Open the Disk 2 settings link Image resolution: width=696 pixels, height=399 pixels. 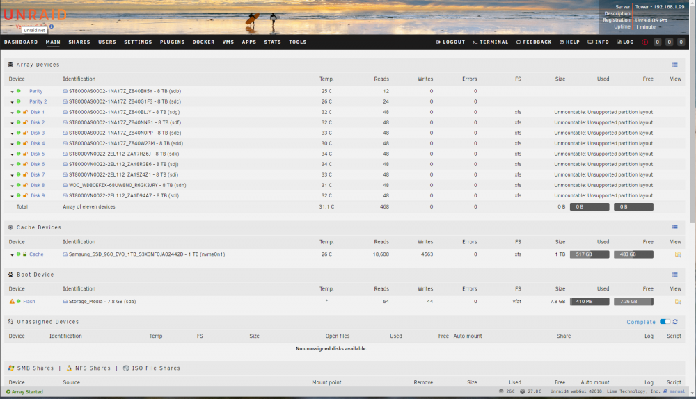coord(38,122)
